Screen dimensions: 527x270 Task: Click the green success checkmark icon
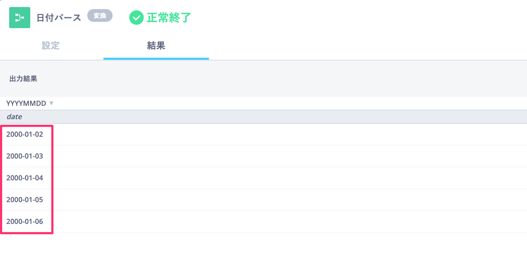[136, 18]
